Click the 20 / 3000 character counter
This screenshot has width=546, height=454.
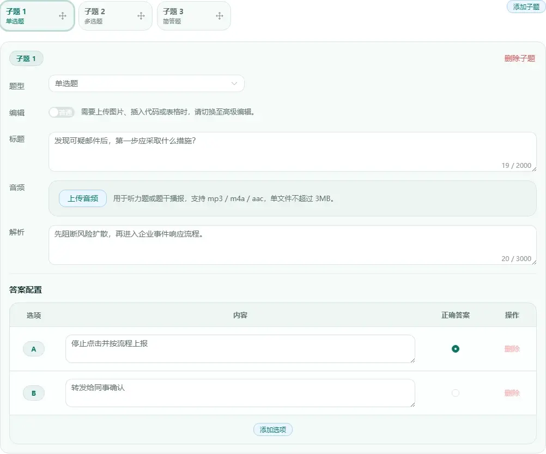click(x=516, y=259)
